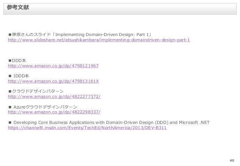The height and width of the screenshot is (166, 240).
Task: Click the Developing Core Business Applications heading
Action: click(109, 122)
